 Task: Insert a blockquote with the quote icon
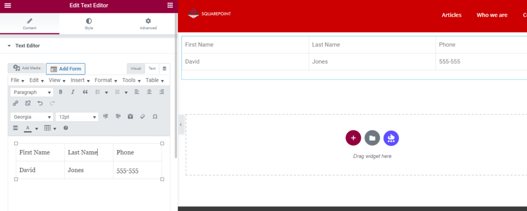pos(85,92)
